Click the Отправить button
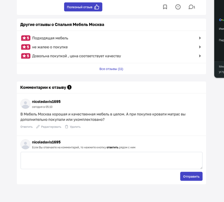The height and width of the screenshot is (202, 224). click(x=191, y=176)
